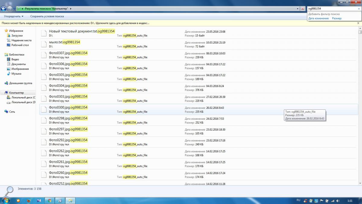Click the network signal icon in the tray
The image size is (362, 204).
point(332,200)
